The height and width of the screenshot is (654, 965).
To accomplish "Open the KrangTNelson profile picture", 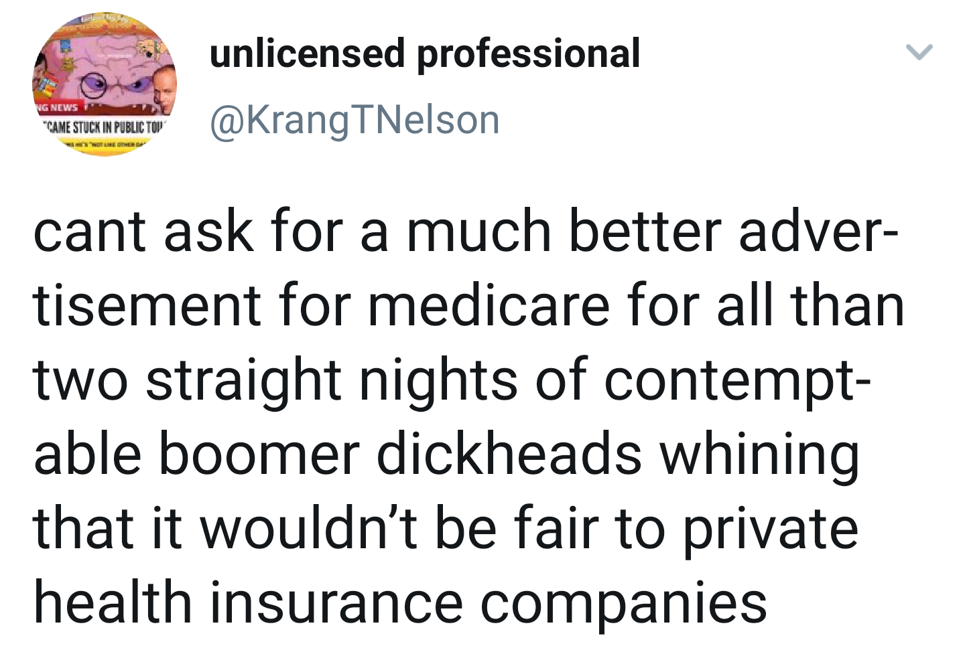I will 104,86.
